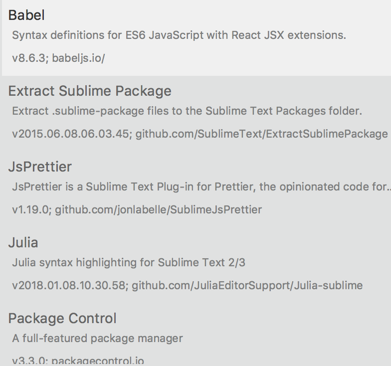The image size is (391, 366).
Task: Open the github.com/SublimeText/ExtractSublimePackage link
Action: (261, 134)
